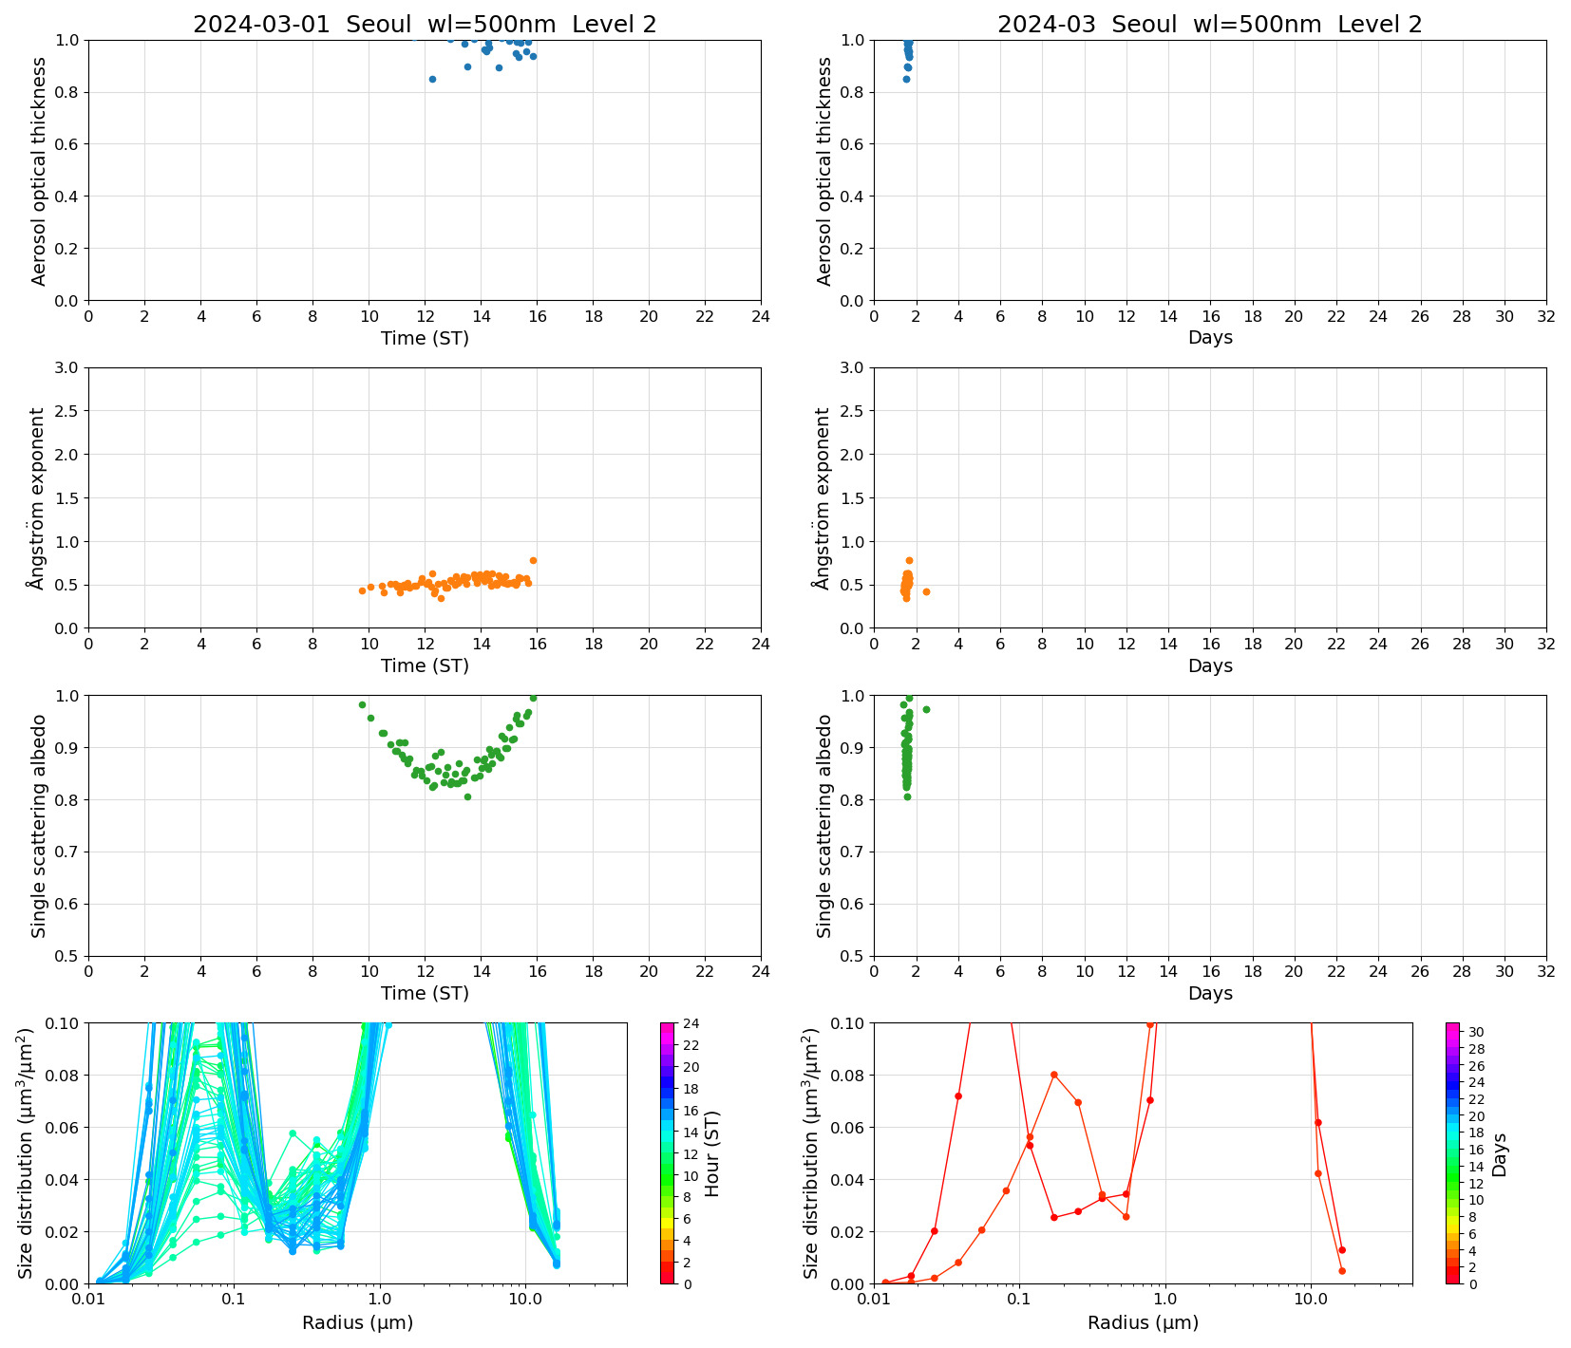Select lowest blue point in daily aerosol plot
Viewport: 1571px width, 1348px height.
point(432,79)
